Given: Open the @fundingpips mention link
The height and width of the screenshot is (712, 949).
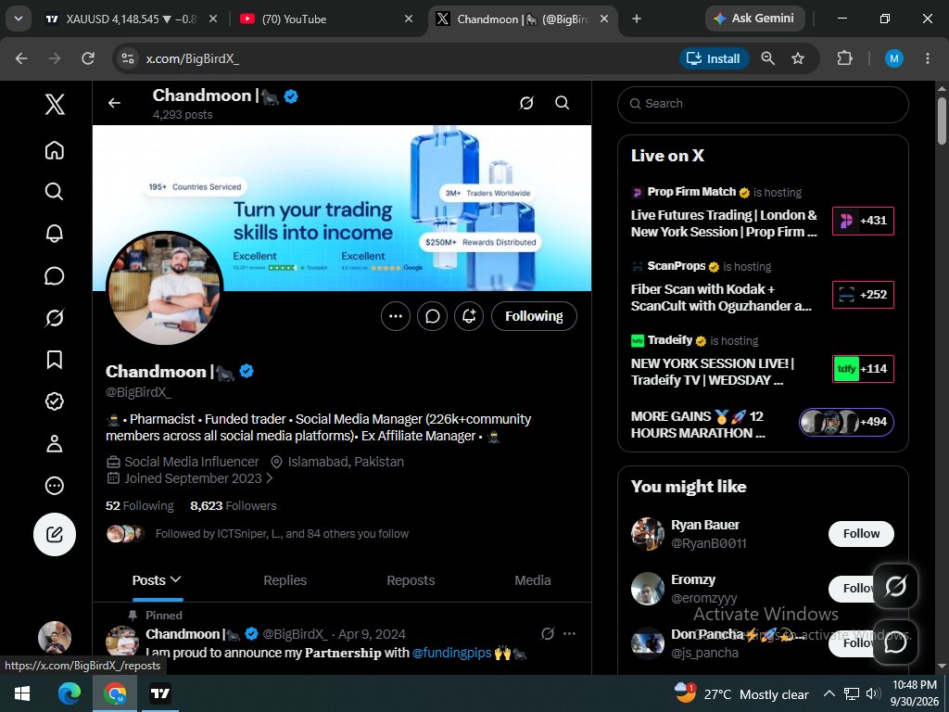Looking at the screenshot, I should pos(451,653).
